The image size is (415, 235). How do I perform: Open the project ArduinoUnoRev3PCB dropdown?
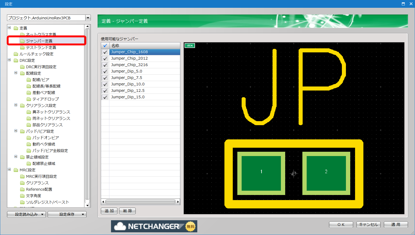(x=88, y=18)
